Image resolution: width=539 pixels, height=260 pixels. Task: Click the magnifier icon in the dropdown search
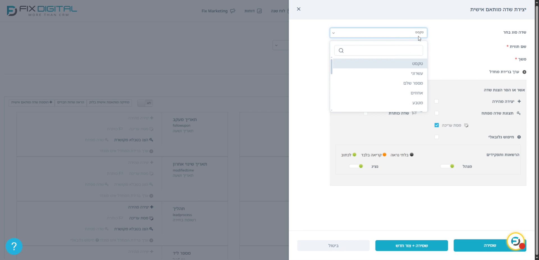(x=341, y=50)
